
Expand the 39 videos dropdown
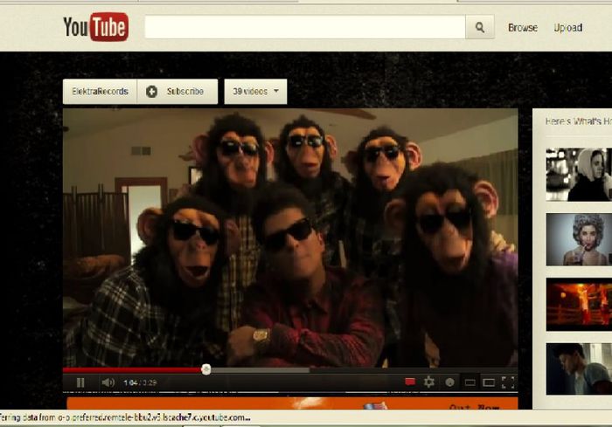click(255, 92)
